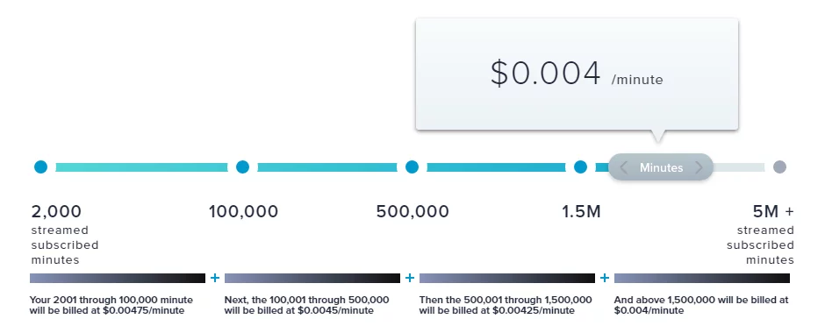Click the right chevron on Minutes slider handle
Screen dimensions: 825x333
tap(699, 167)
